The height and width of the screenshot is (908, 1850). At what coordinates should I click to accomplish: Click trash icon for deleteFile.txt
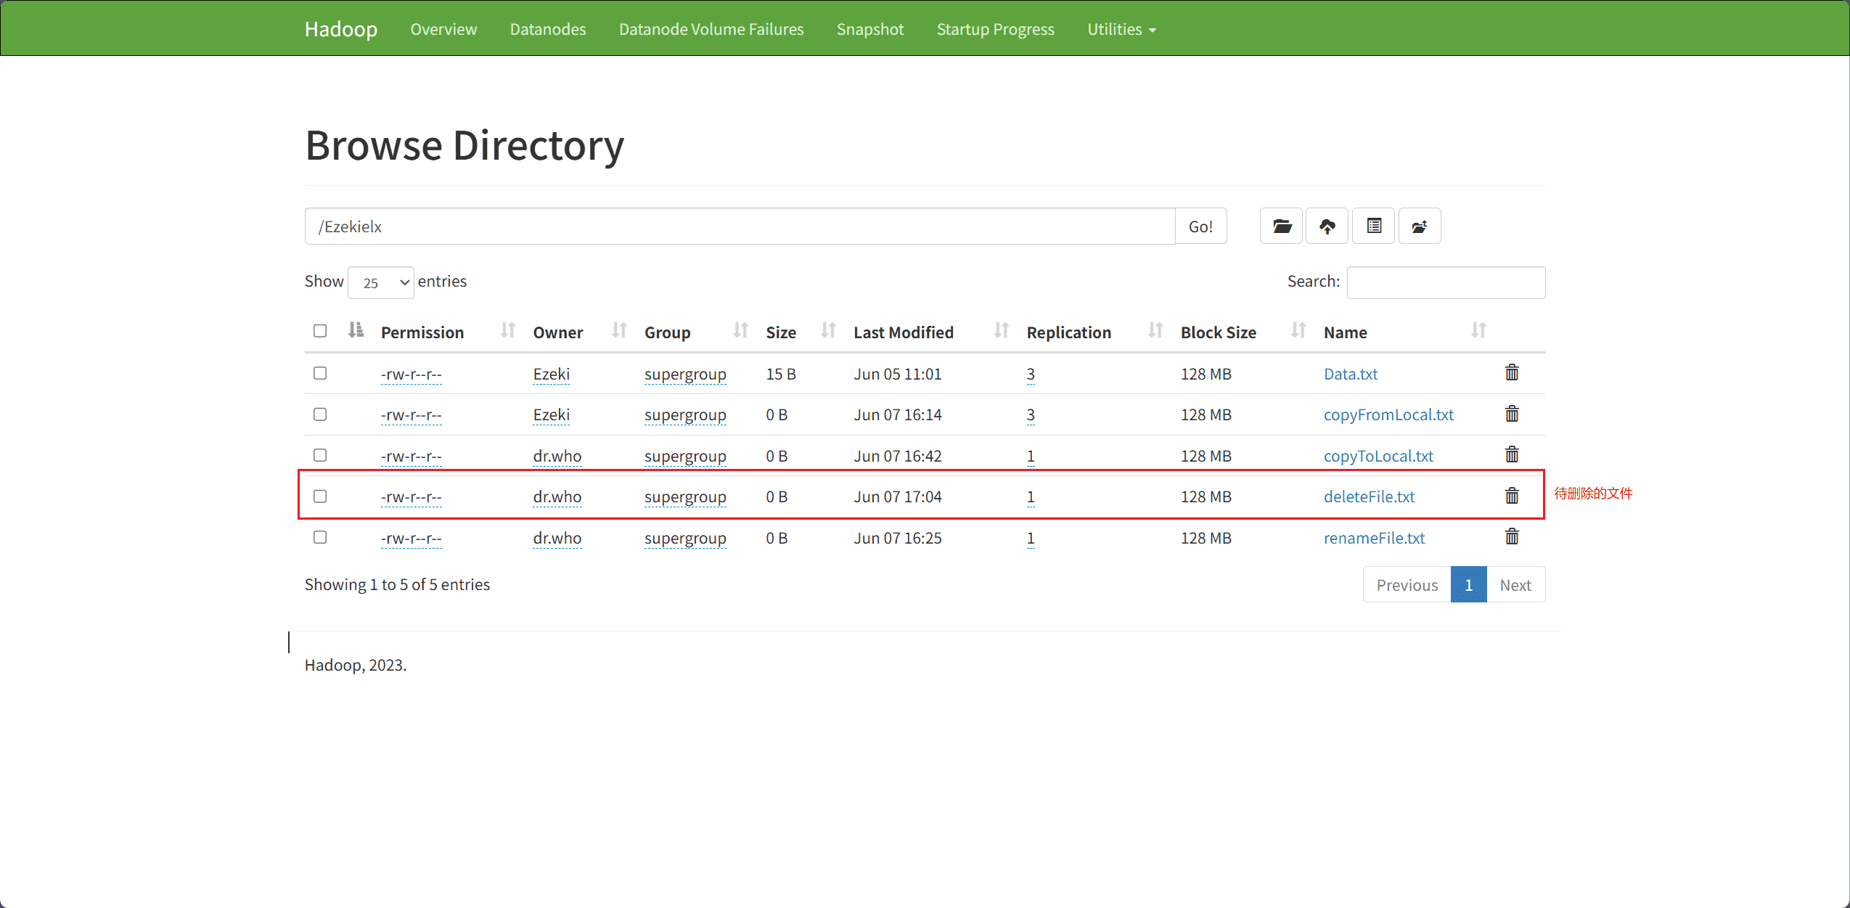(x=1512, y=496)
